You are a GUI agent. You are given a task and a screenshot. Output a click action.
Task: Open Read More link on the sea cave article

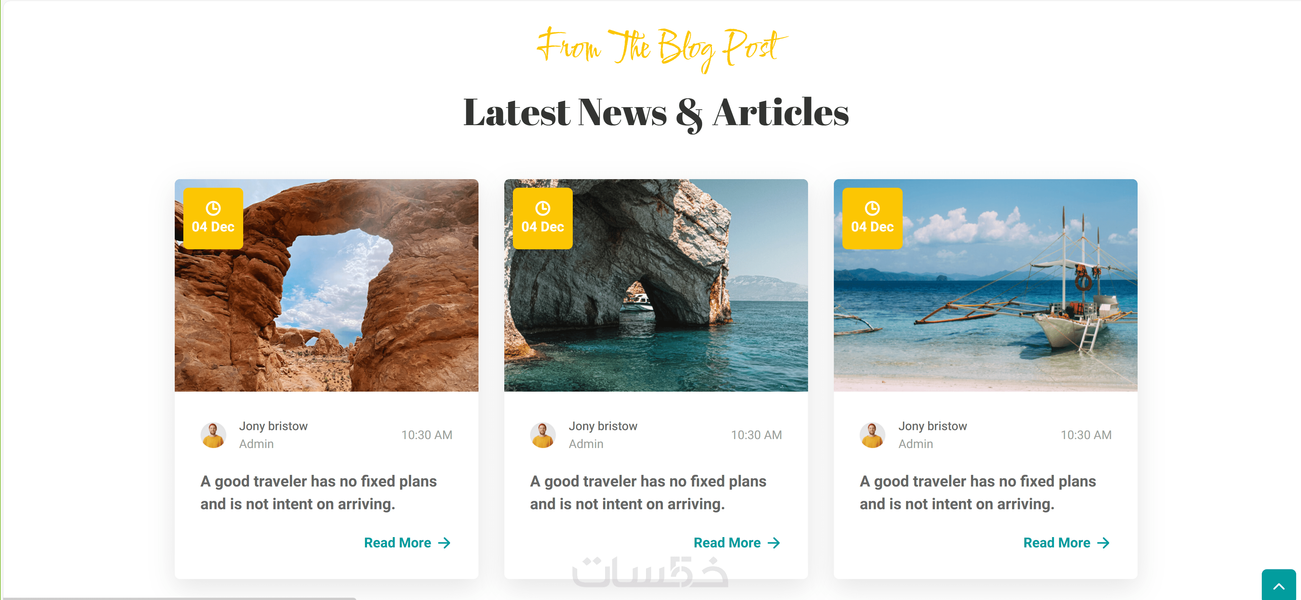737,543
